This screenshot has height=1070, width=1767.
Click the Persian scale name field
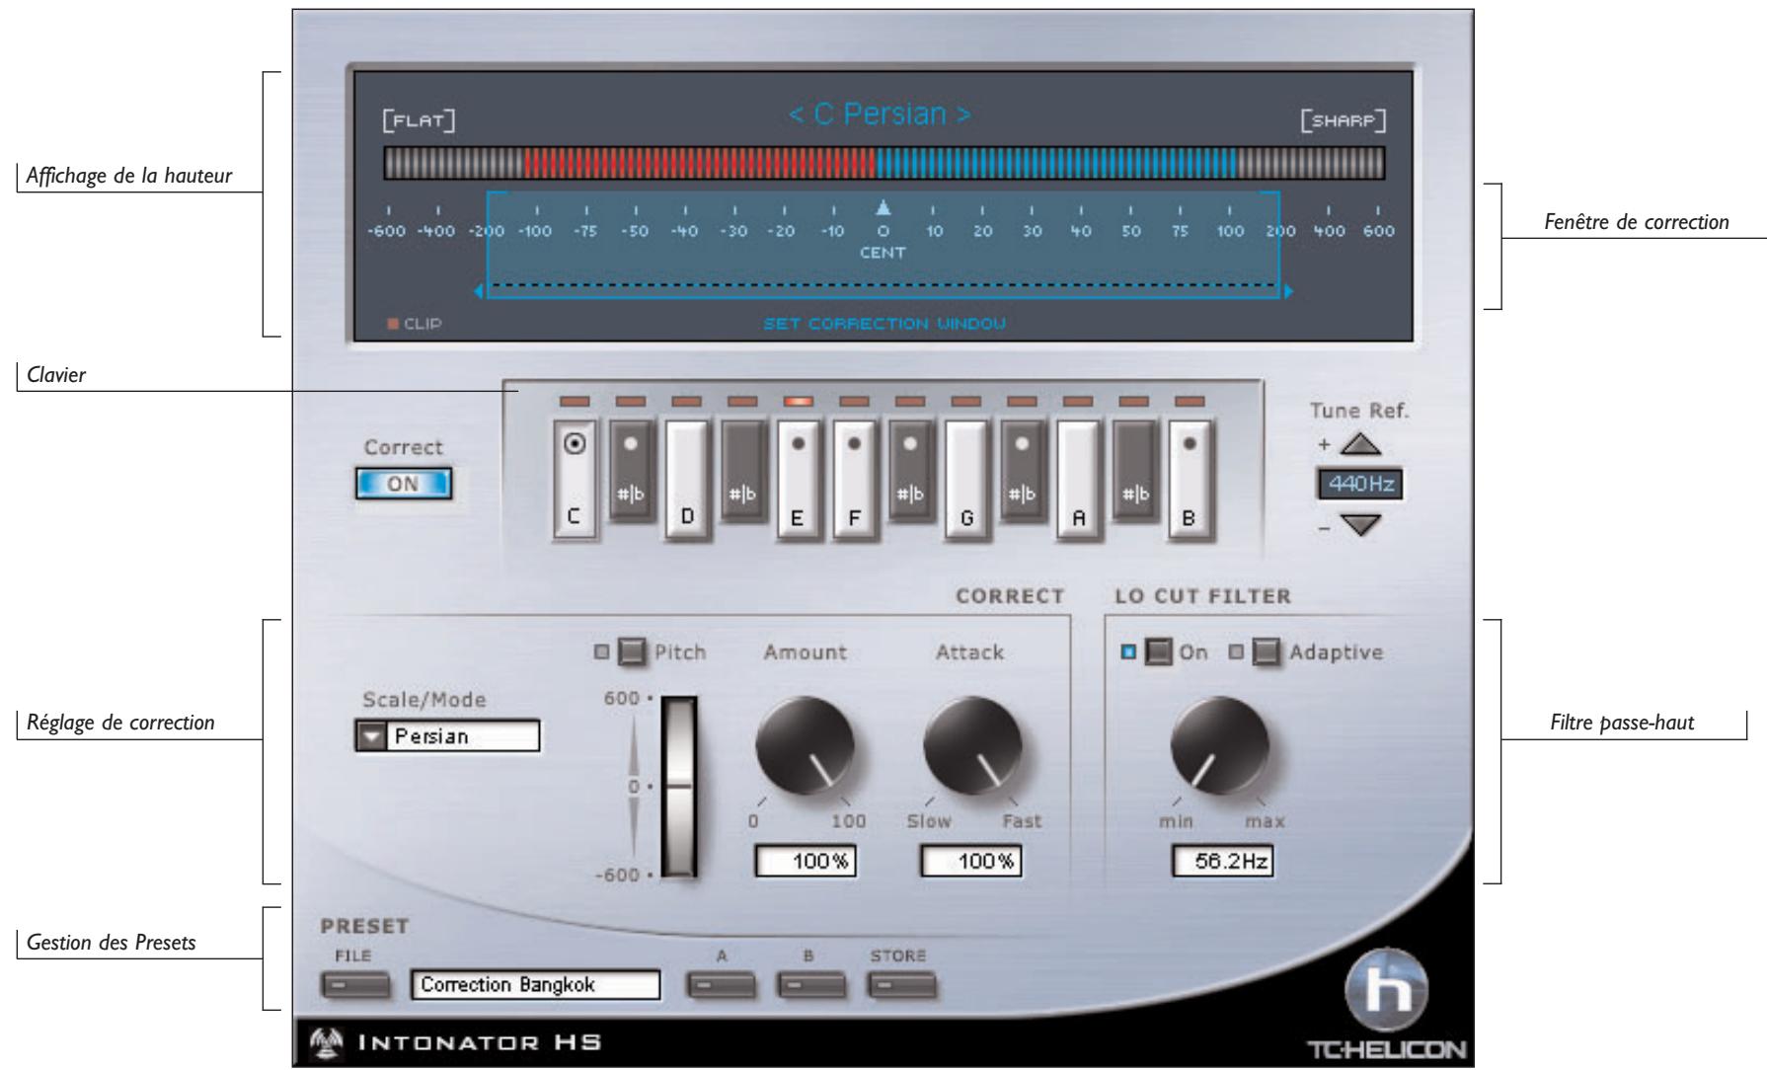pyautogui.click(x=461, y=736)
